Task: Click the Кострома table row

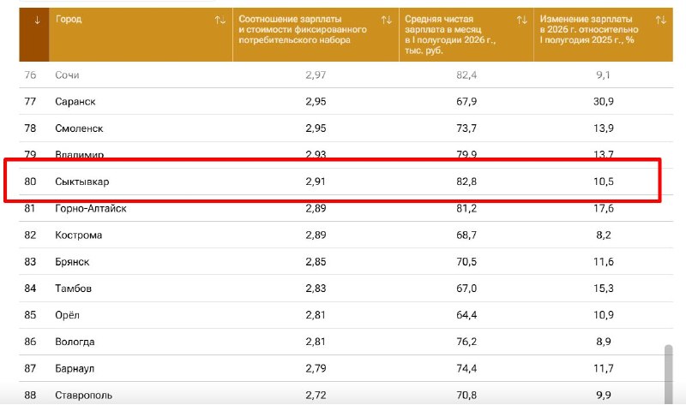Action: [x=346, y=235]
